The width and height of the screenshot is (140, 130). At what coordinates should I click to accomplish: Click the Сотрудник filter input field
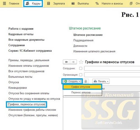112,68
